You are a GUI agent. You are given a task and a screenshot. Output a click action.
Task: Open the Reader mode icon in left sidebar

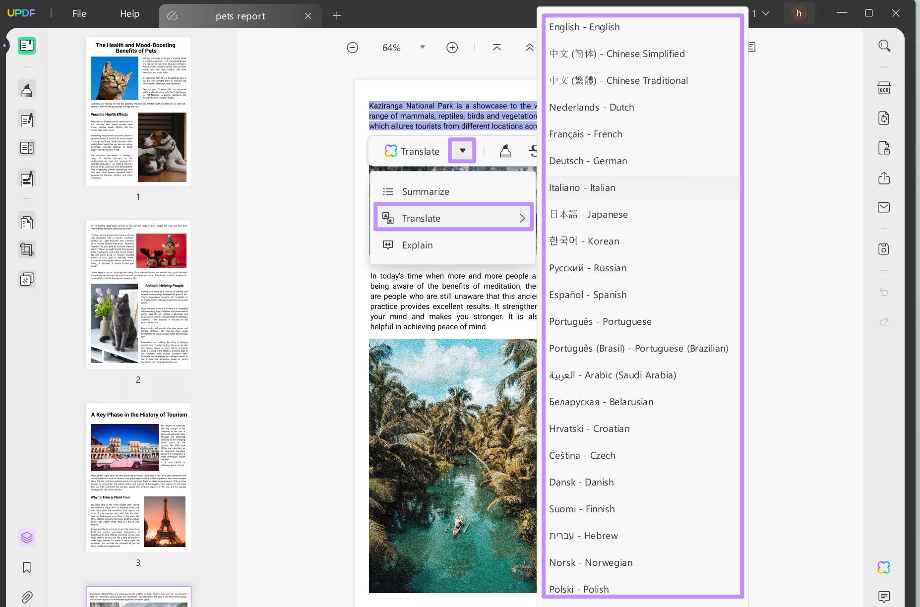[x=27, y=46]
